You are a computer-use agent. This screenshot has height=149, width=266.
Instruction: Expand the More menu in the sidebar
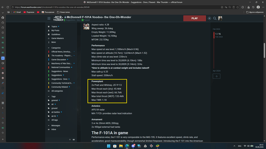pyautogui.click(x=53, y=42)
